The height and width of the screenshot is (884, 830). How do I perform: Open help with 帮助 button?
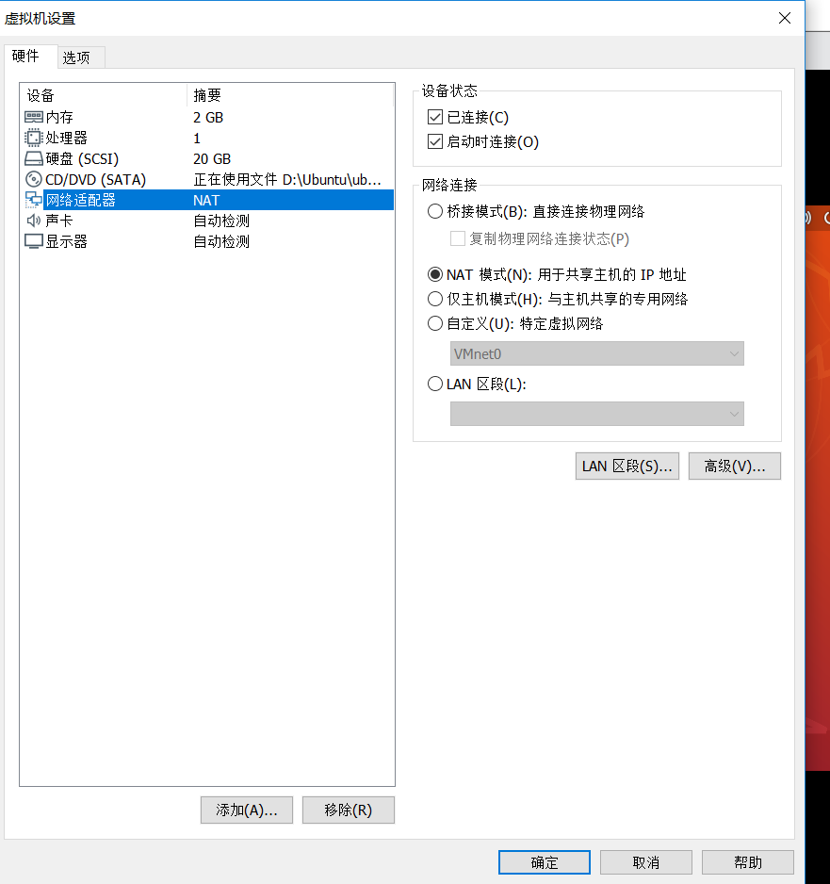(x=748, y=862)
